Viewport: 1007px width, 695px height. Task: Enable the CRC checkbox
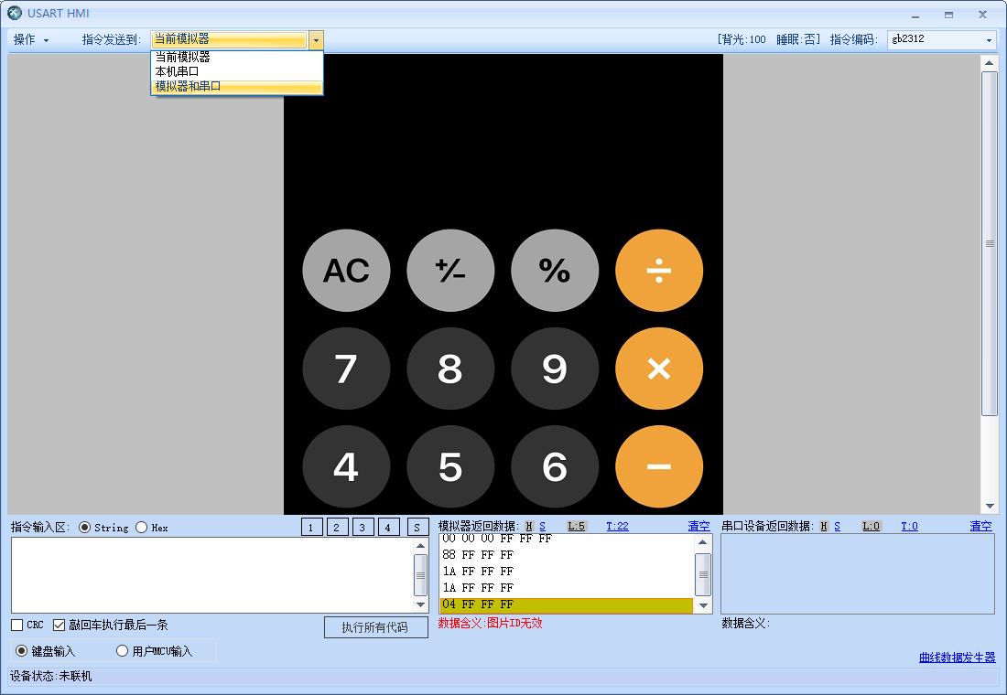click(17, 625)
